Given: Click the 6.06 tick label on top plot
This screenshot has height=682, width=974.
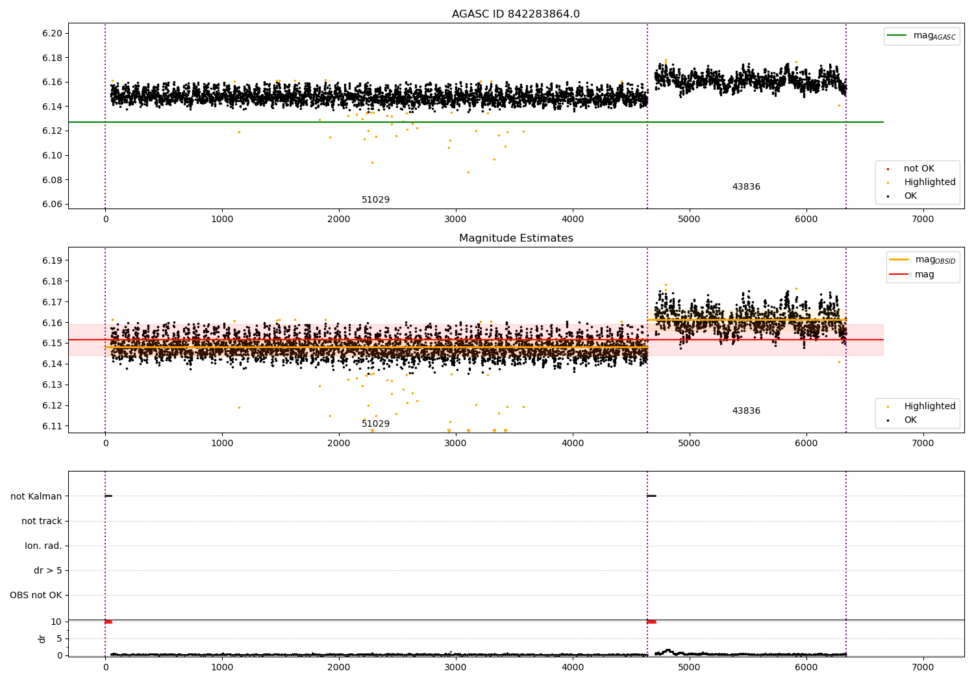Looking at the screenshot, I should coord(51,205).
